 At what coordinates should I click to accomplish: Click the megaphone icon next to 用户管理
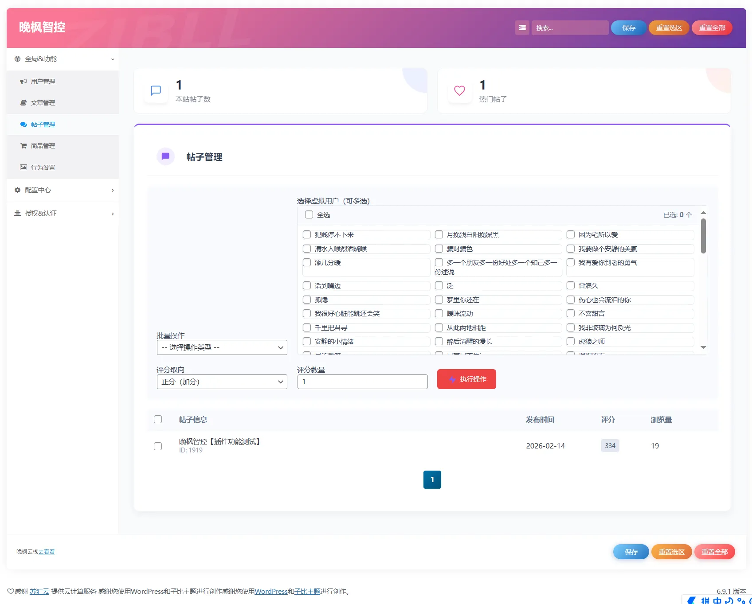23,82
